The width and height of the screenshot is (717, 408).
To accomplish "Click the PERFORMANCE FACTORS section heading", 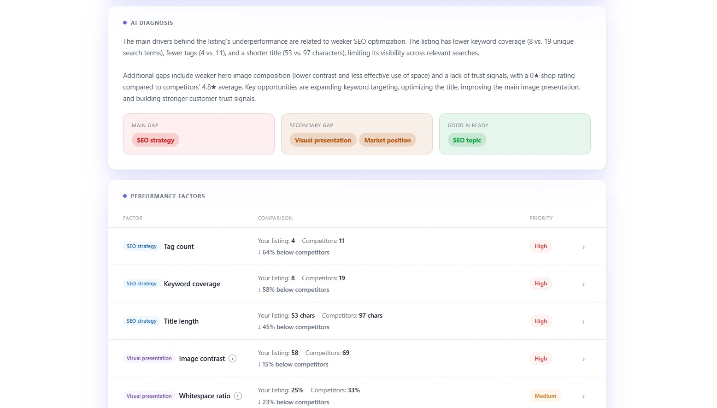I will coord(168,196).
